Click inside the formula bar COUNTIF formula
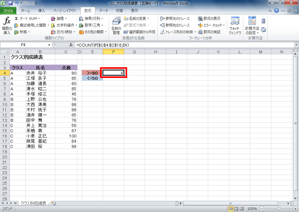 tap(103, 45)
